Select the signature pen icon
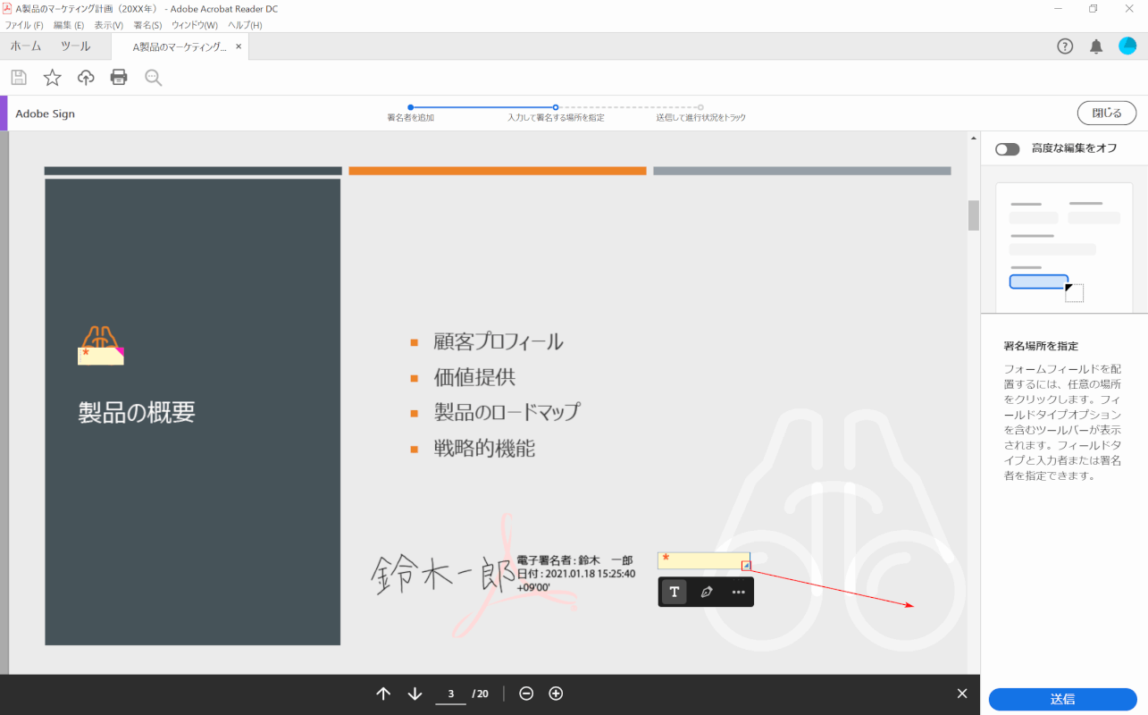Viewport: 1148px width, 715px height. 706,592
